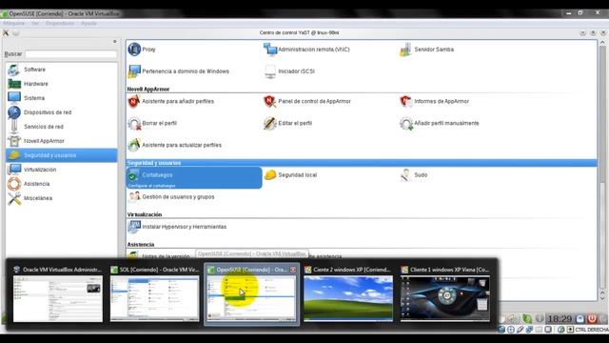Open Informes de AppArmor
Viewport: 609px width, 343px height.
click(434, 101)
